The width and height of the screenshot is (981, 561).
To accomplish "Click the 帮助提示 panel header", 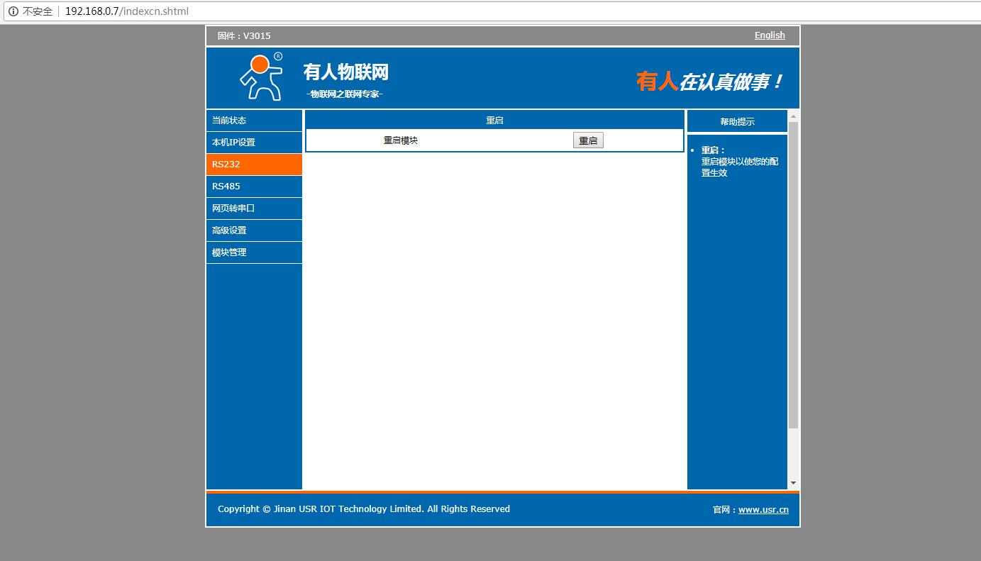I will (x=737, y=121).
